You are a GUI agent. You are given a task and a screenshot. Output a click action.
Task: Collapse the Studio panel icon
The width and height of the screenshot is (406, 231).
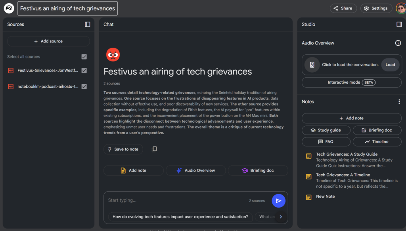click(399, 24)
